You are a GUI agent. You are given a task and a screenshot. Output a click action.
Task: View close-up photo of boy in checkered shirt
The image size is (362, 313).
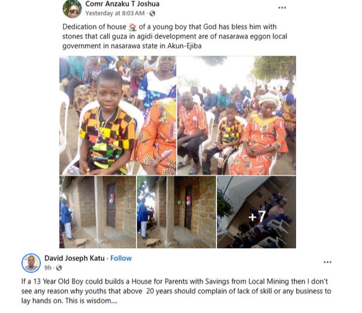pyautogui.click(x=117, y=115)
